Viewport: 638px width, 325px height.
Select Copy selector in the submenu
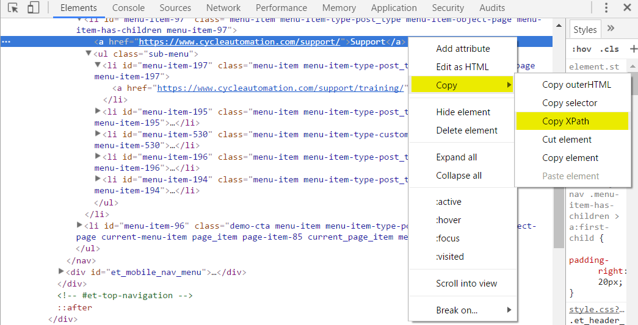tap(573, 103)
